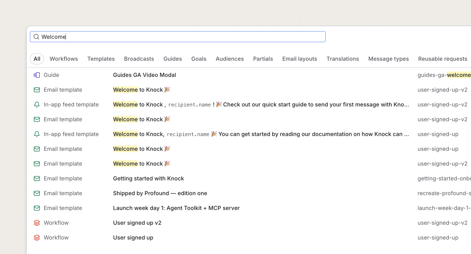Open the in-app feed result about reading documentation
Screen dimensions: 471x254
click(261, 134)
